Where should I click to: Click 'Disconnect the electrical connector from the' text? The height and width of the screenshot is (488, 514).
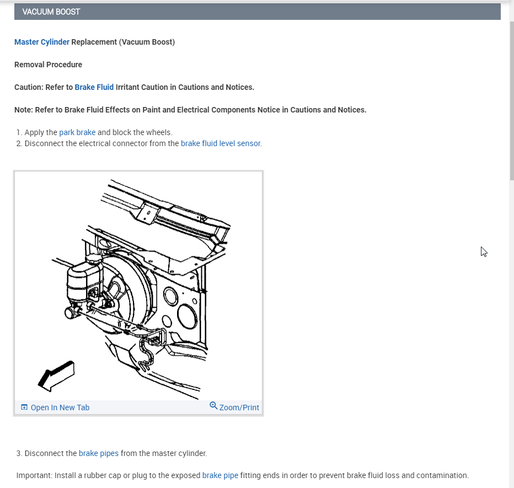[101, 143]
